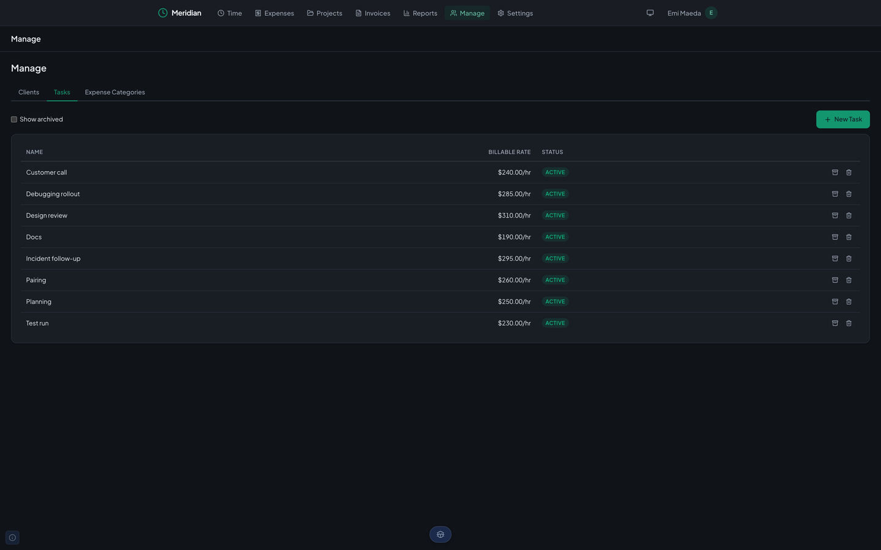Click the $310.00/hr billable rate

515,215
